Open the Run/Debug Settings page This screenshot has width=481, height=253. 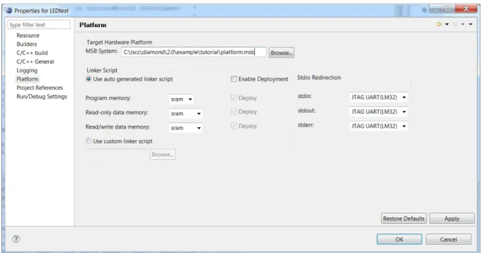42,97
